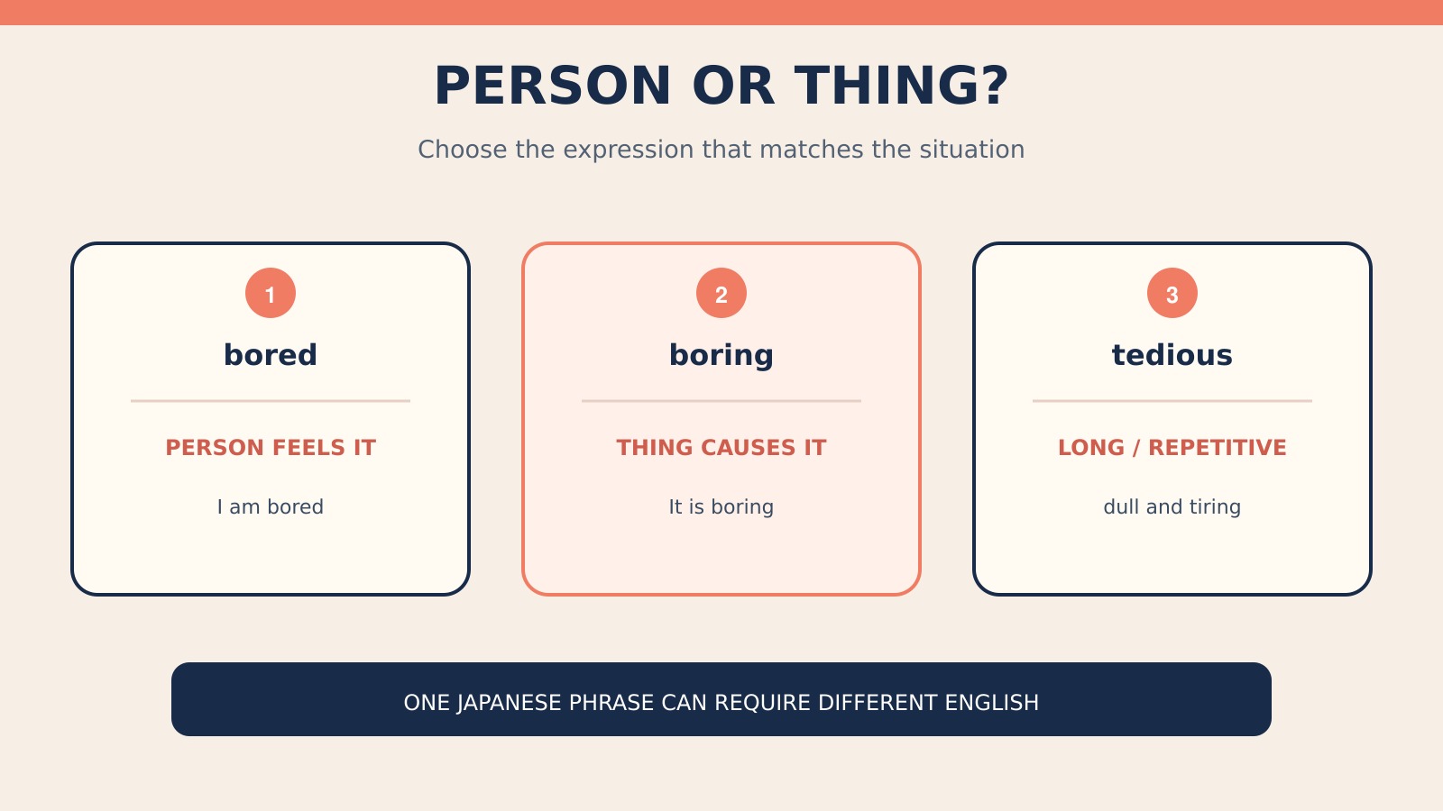1443x811 pixels.
Task: Click the dark banner about Japanese phrase
Action: [721, 699]
